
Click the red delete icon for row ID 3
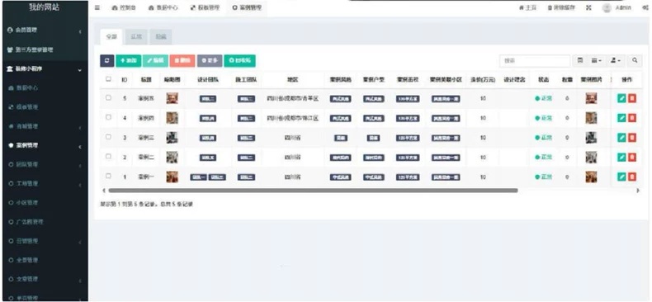click(632, 138)
